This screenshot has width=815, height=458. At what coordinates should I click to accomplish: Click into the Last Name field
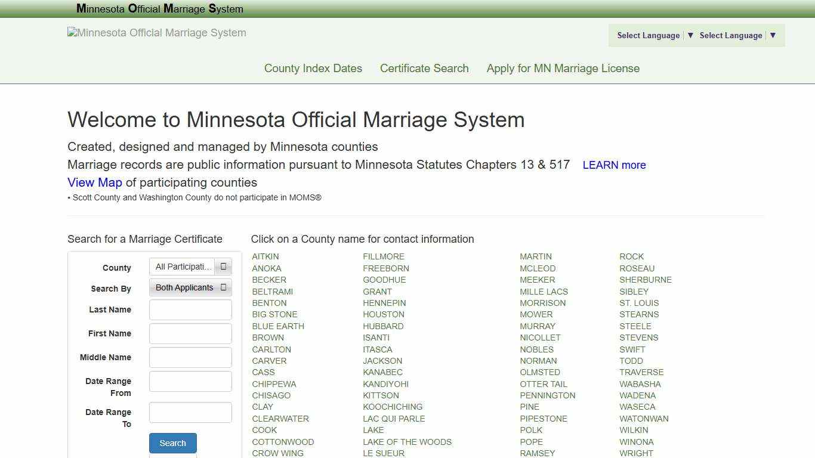[x=190, y=310]
